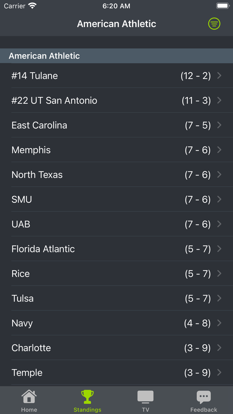
Task: Select the #22 UT San Antonio row
Action: (x=116, y=100)
